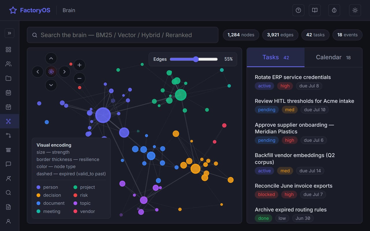Open task Backfill vendor embeddings (Q2 corpus)

(295, 159)
